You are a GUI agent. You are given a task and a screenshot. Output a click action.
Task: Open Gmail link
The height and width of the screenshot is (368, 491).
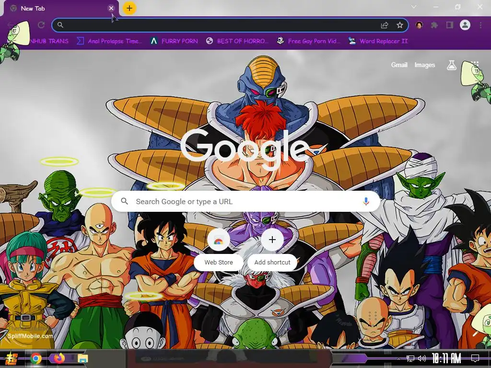tap(399, 65)
